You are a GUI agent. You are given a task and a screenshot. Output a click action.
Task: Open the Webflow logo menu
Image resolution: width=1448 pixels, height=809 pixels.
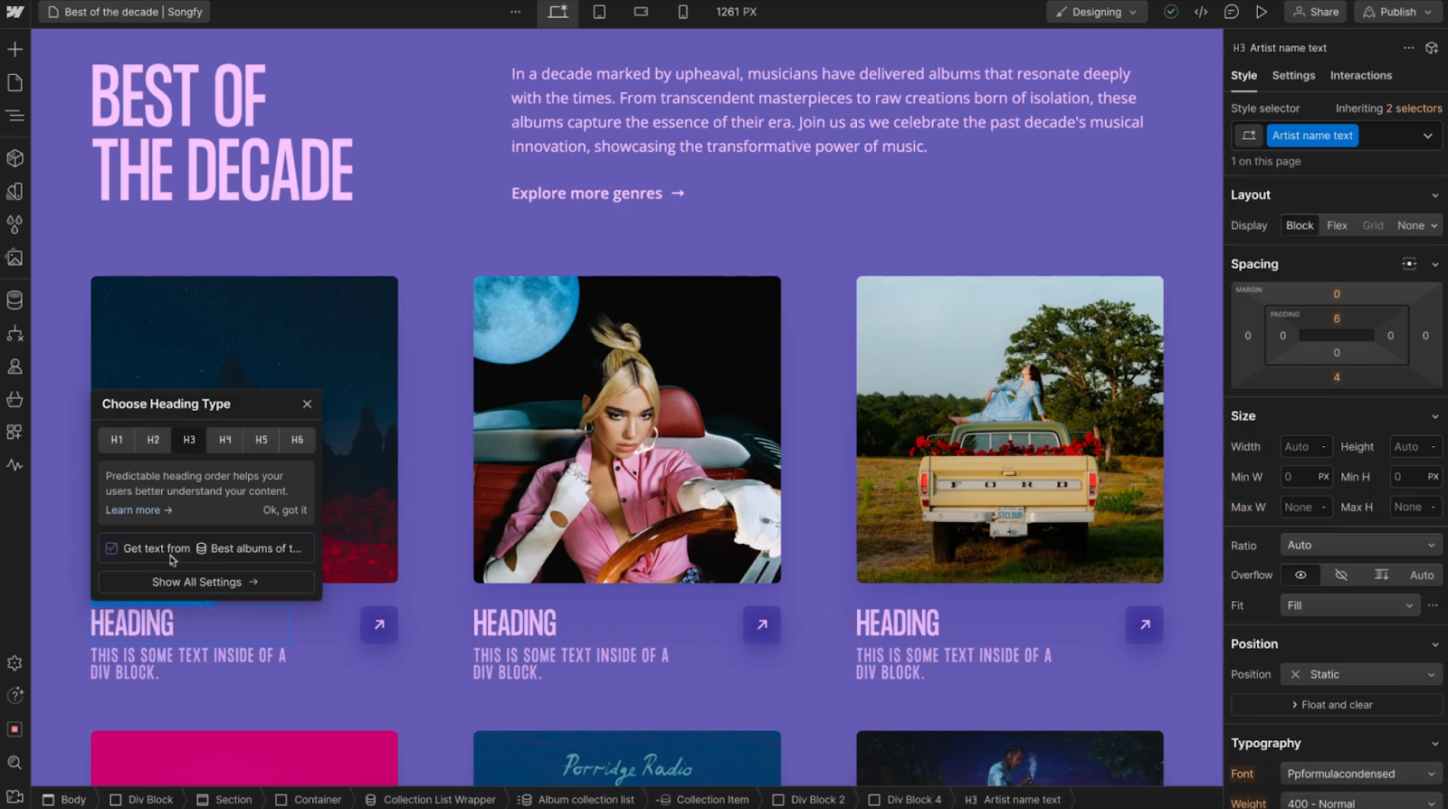point(15,12)
